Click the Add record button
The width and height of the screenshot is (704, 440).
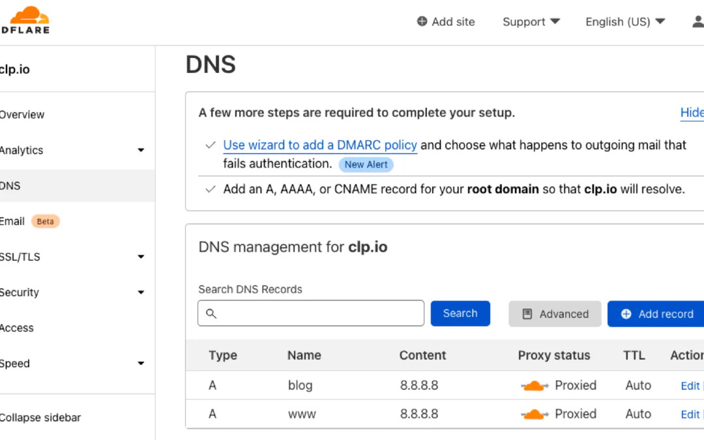(656, 314)
